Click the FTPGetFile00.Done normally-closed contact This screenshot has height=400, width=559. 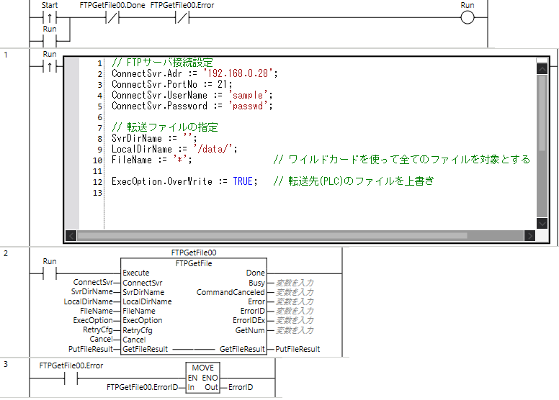(112, 17)
